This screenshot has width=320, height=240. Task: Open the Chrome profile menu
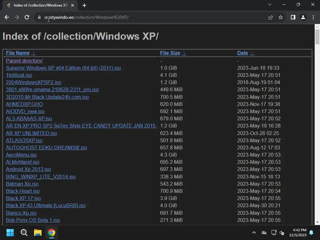click(303, 17)
